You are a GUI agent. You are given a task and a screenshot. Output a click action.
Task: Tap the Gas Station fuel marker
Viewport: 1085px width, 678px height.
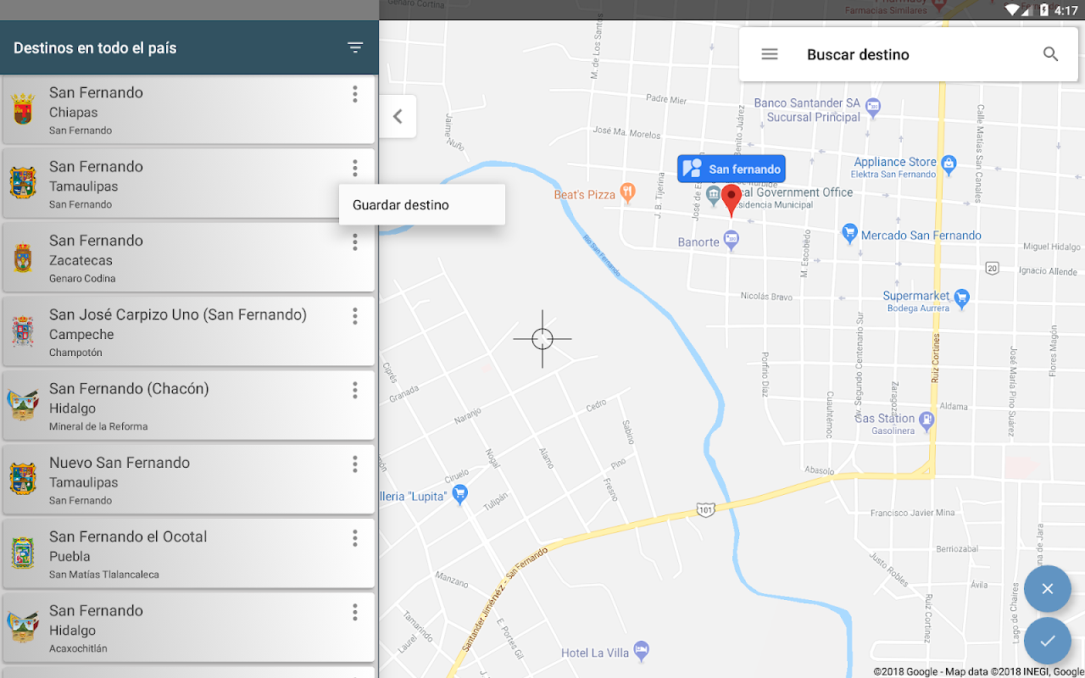click(927, 420)
